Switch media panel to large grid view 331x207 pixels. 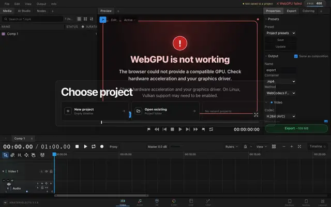click(x=85, y=19)
